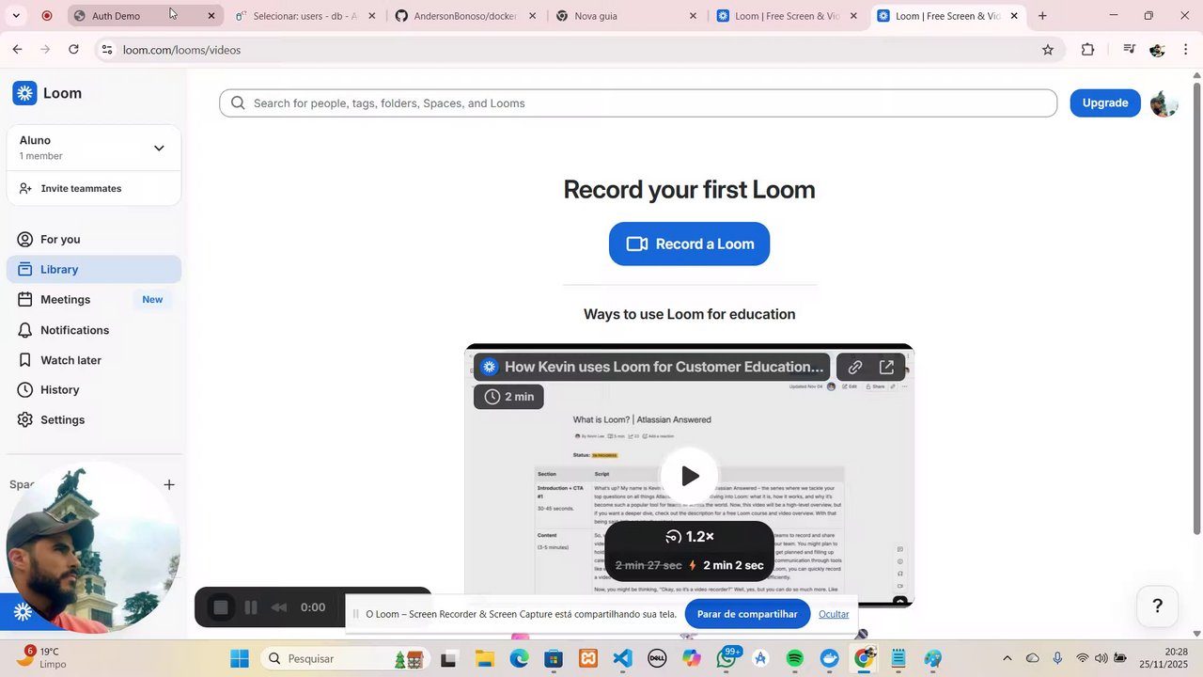Open the browser extensions menu
The width and height of the screenshot is (1203, 677).
pos(1087,50)
